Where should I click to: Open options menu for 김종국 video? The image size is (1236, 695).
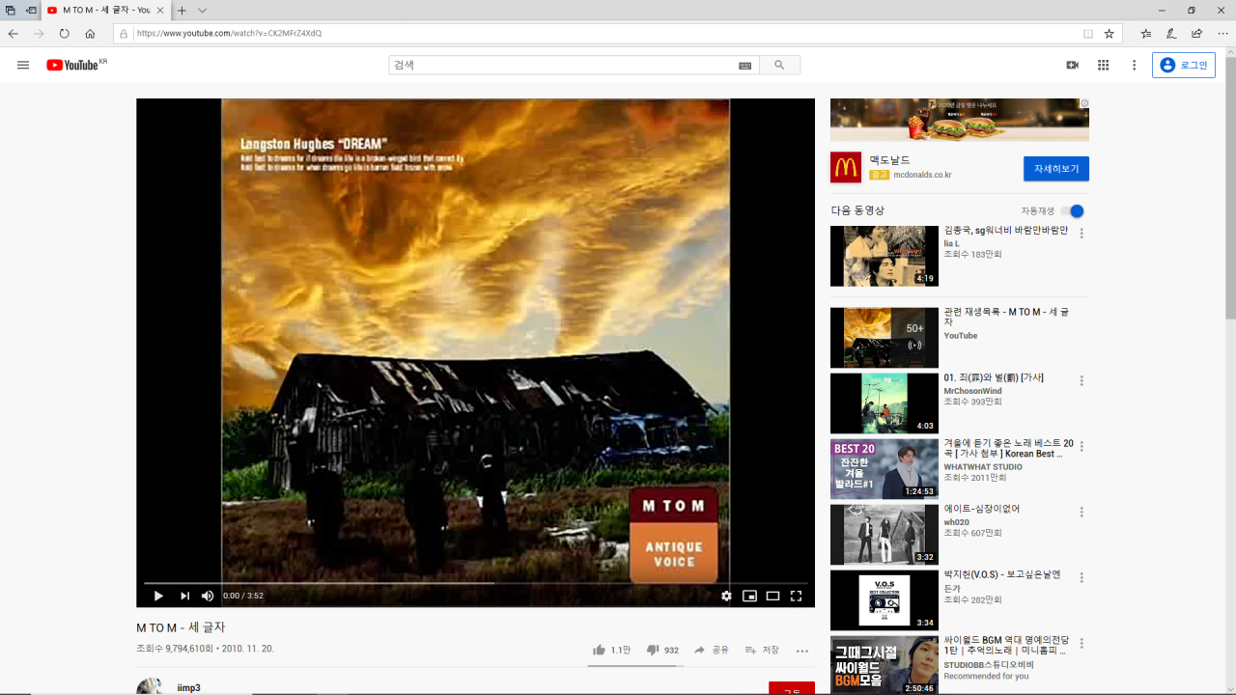[x=1081, y=234]
